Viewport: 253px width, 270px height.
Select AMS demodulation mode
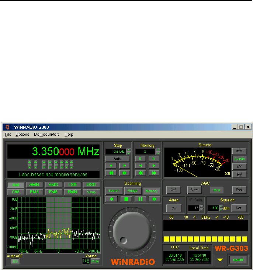53,184
